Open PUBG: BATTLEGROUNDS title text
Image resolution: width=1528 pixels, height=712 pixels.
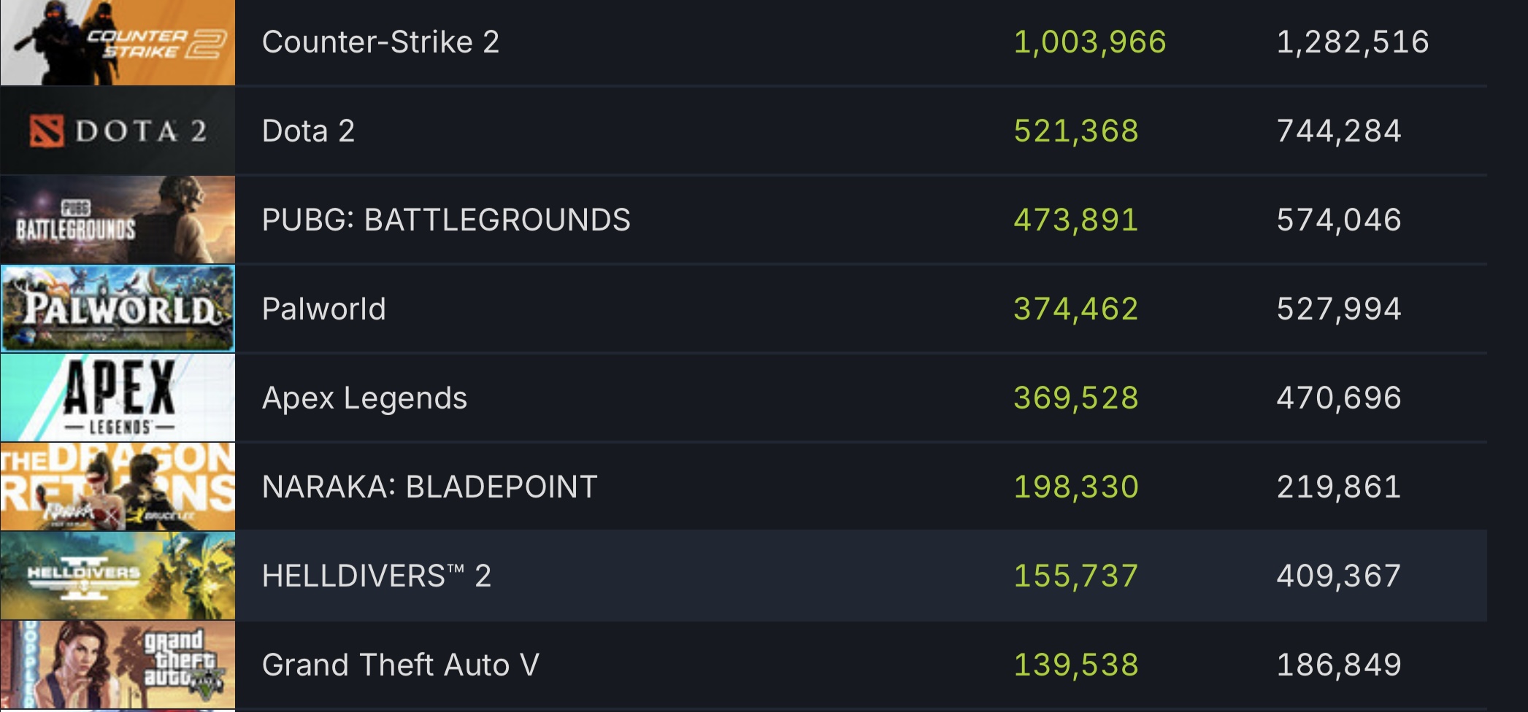[x=446, y=220]
